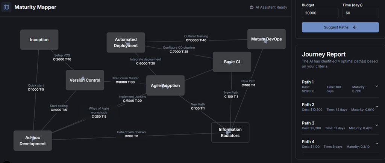Click the arrowhead on Ad-hoc Development node
This screenshot has height=163, width=385.
click(x=33, y=138)
